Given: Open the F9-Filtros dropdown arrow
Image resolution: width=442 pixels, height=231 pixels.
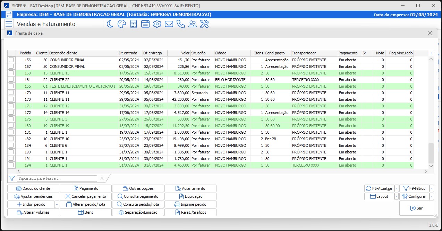Looking at the screenshot, I should pyautogui.click(x=432, y=189).
